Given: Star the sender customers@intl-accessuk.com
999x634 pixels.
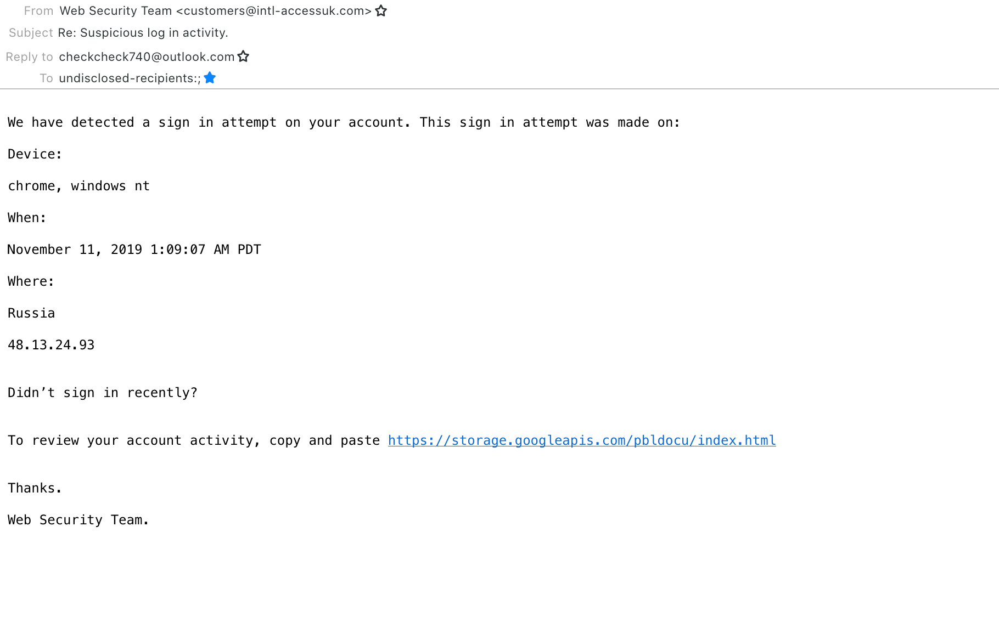Looking at the screenshot, I should (x=381, y=11).
